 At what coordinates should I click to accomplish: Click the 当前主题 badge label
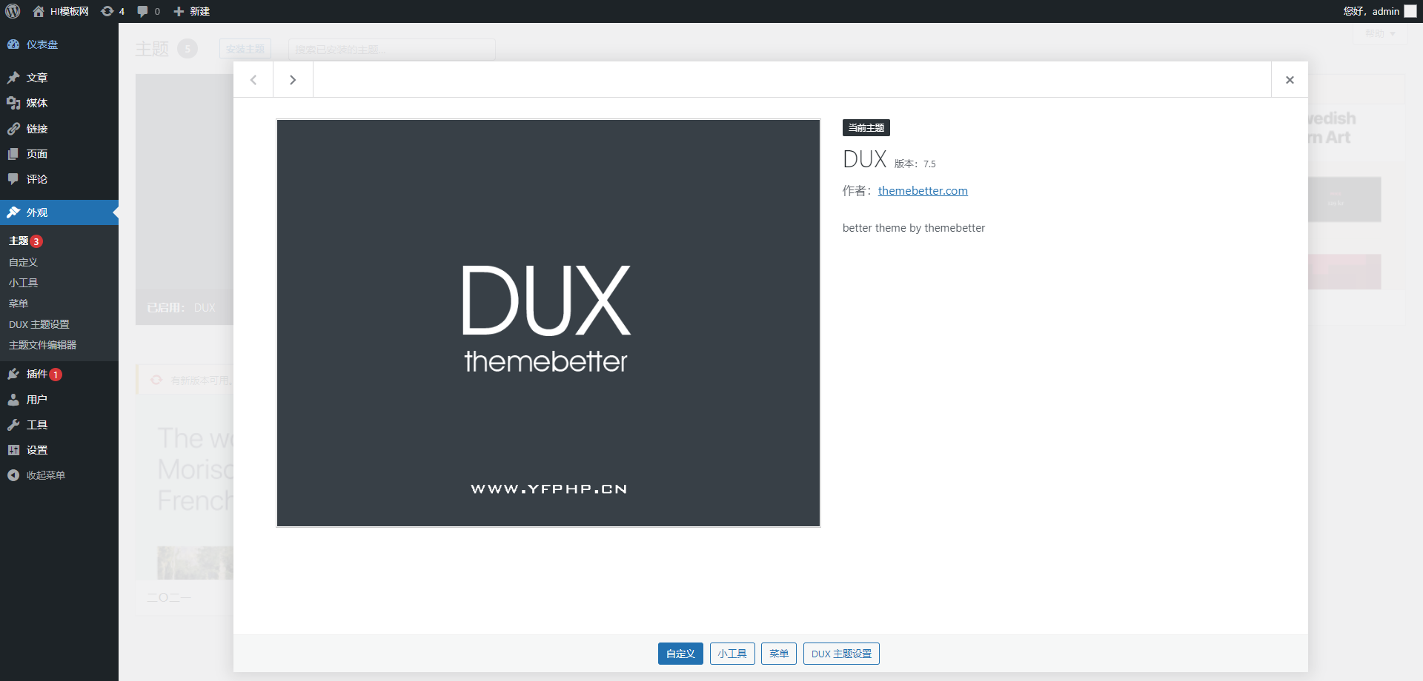[x=866, y=128]
